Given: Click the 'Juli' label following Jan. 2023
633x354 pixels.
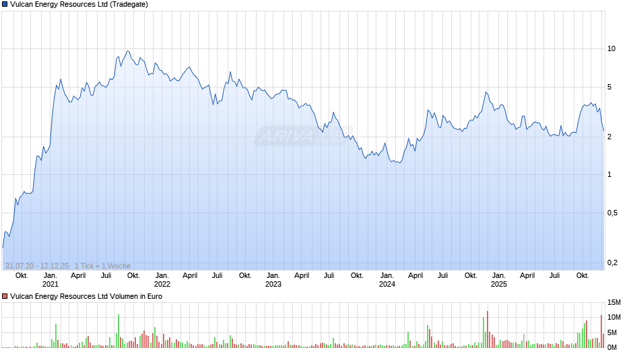Looking at the screenshot, I should (329, 276).
